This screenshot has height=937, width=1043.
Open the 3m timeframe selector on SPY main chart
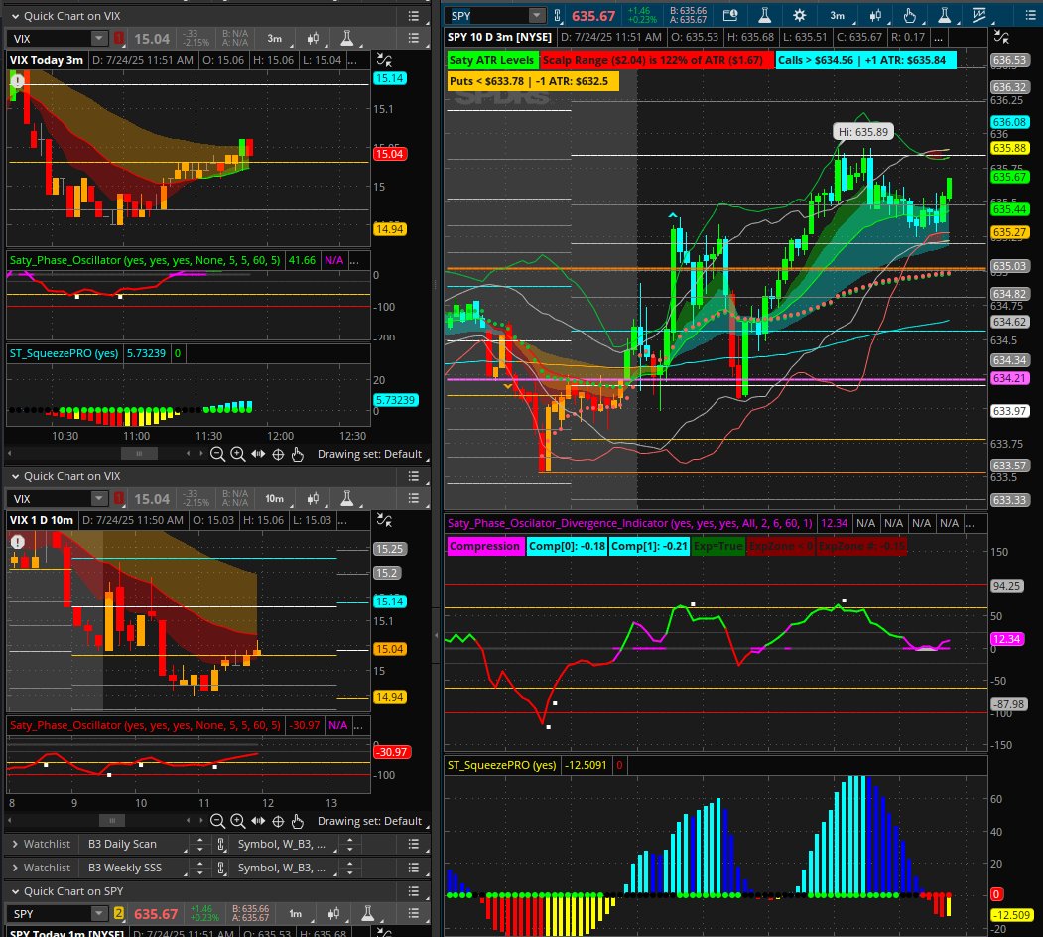click(839, 15)
